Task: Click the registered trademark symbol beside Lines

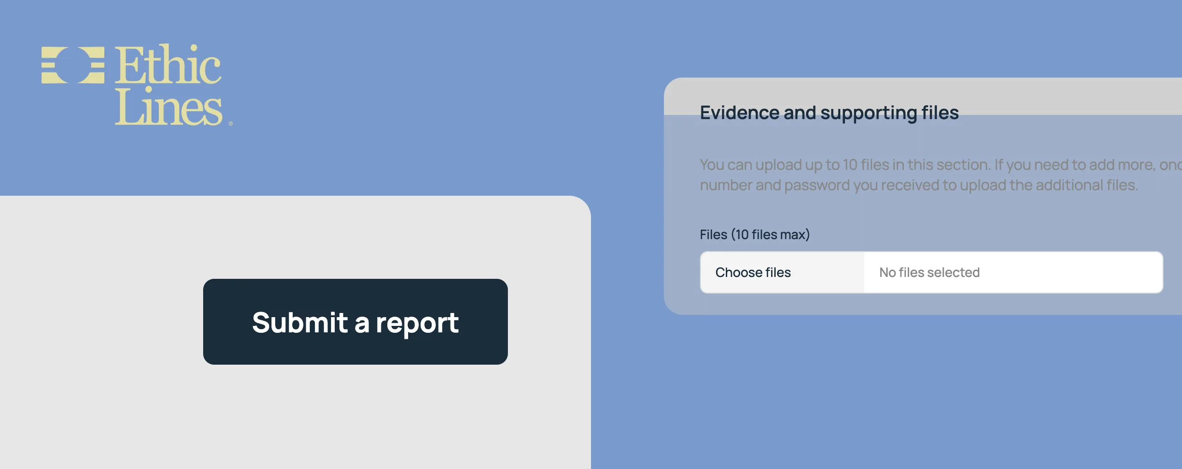Action: (x=230, y=123)
